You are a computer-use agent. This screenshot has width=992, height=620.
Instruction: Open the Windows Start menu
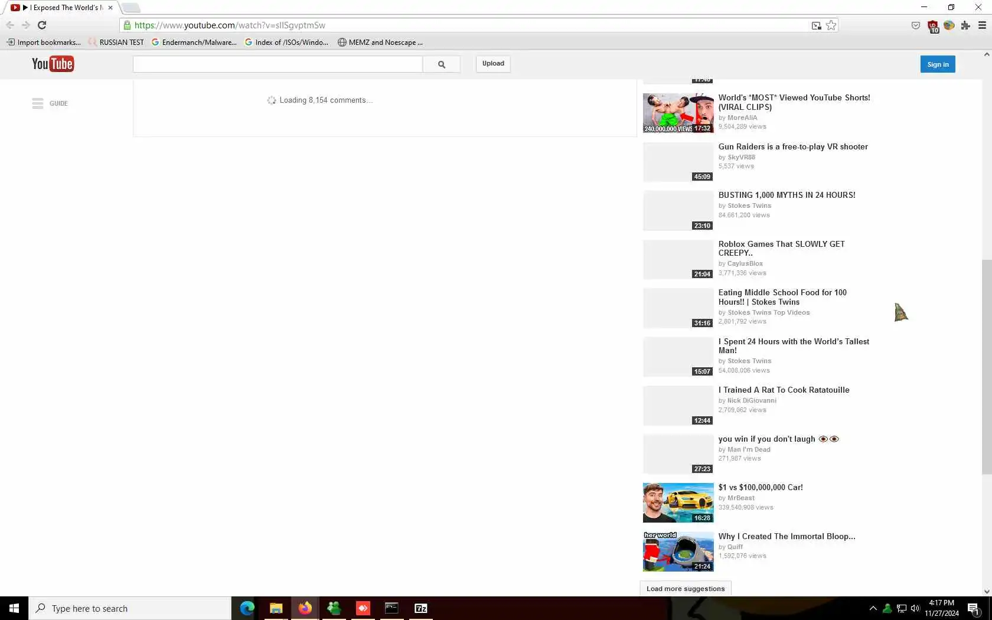click(14, 608)
